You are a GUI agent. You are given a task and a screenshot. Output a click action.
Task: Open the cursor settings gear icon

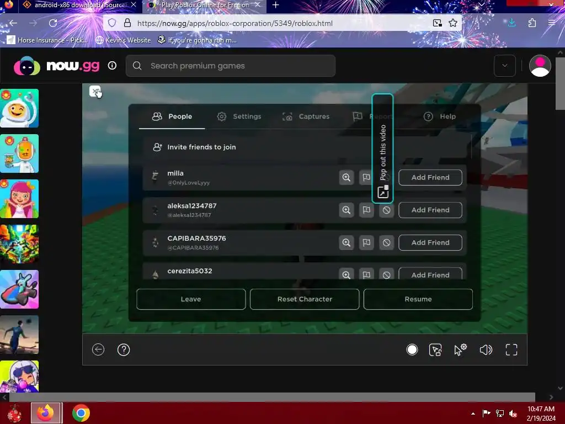[460, 349]
